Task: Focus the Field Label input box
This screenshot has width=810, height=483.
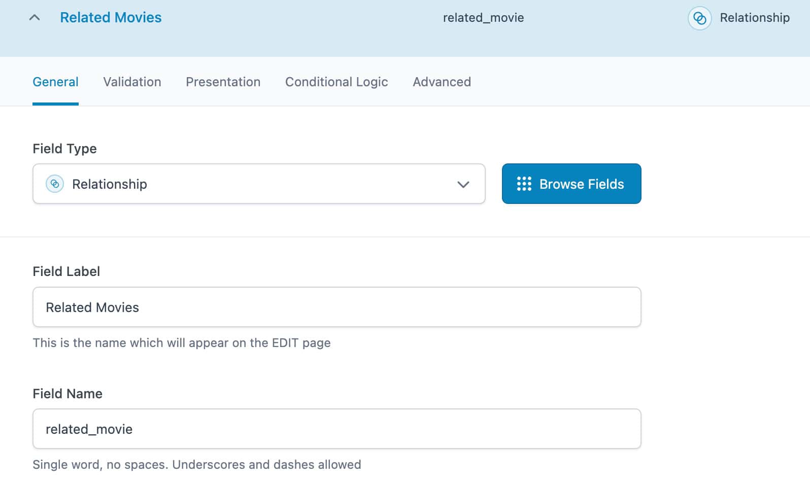Action: 337,307
